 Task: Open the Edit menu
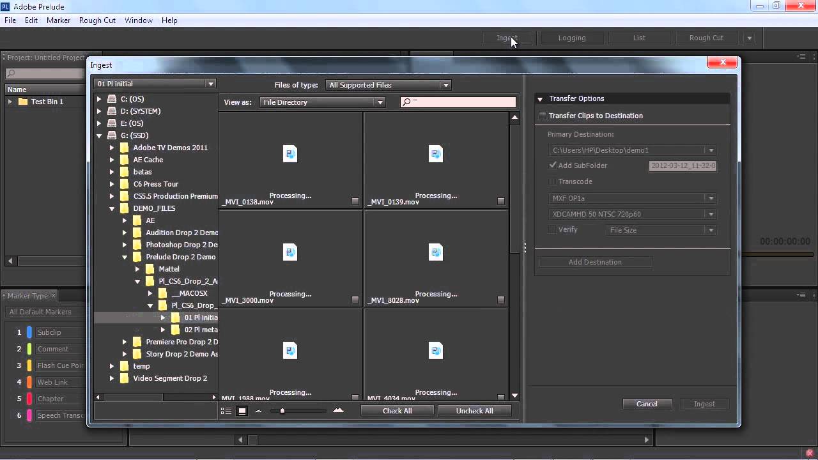coord(31,20)
